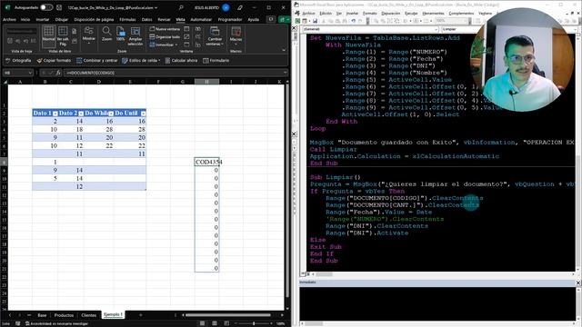Image resolution: width=582 pixels, height=327 pixels.
Task: Select Page Layout view in status bar
Action: (215, 323)
